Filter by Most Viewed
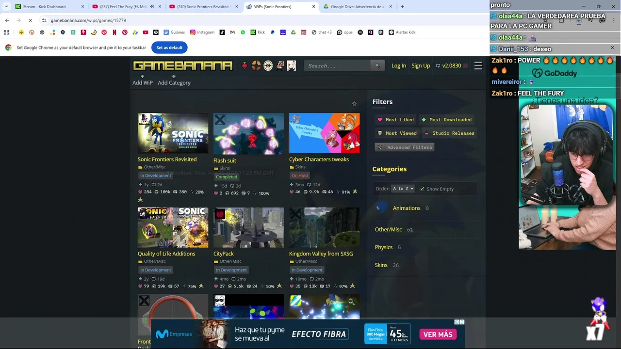 (x=397, y=133)
